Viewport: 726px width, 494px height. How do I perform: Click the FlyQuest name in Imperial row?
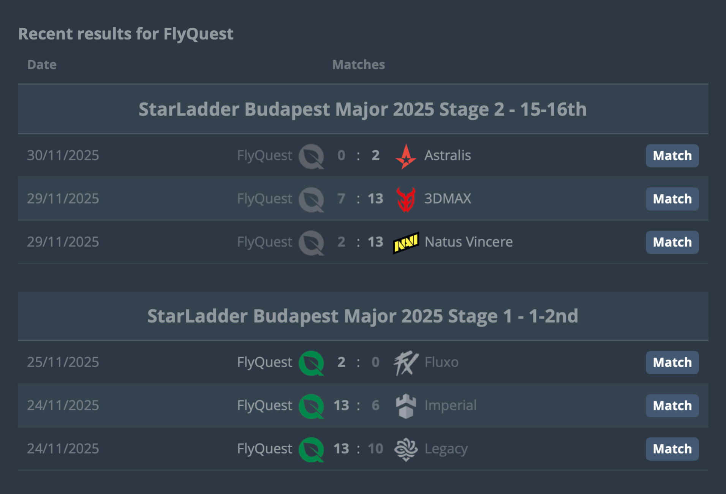pos(264,406)
